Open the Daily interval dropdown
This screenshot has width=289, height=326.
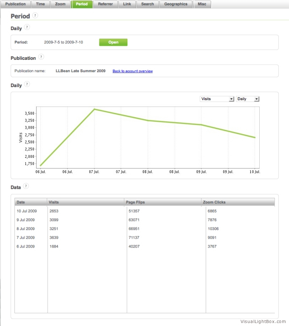(x=247, y=99)
